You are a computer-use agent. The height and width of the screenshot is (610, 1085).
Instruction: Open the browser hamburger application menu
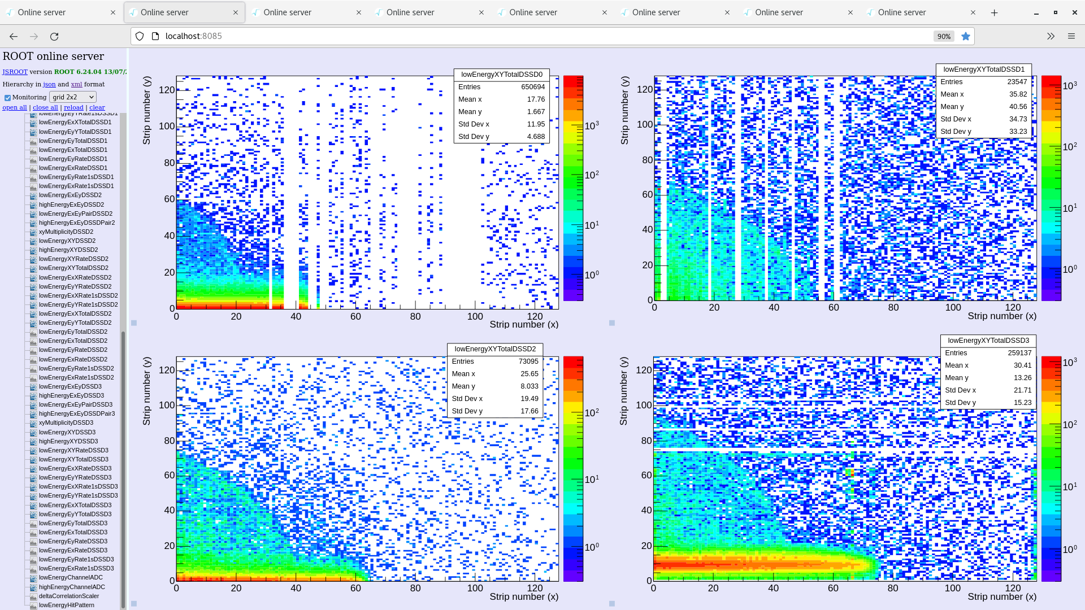click(1071, 36)
